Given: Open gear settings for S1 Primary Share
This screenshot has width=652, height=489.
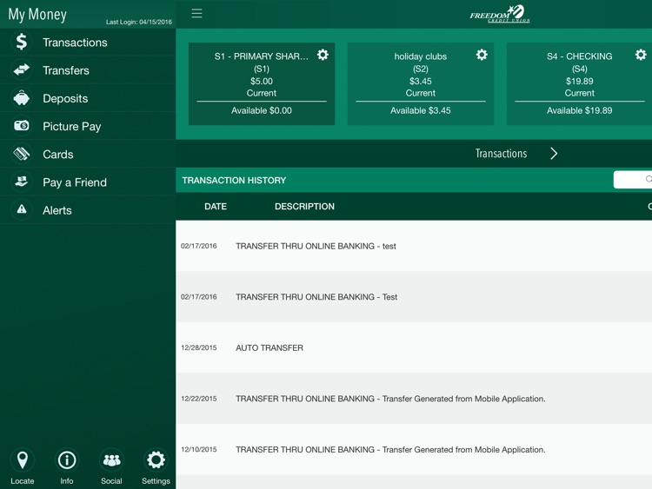Looking at the screenshot, I should (323, 55).
